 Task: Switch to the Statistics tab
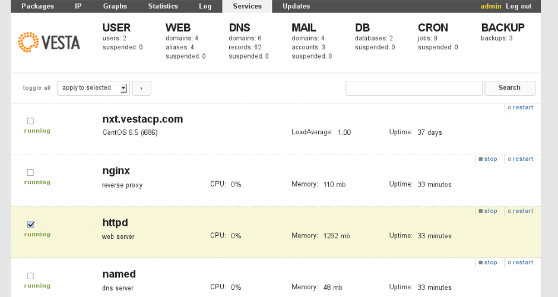(x=163, y=7)
